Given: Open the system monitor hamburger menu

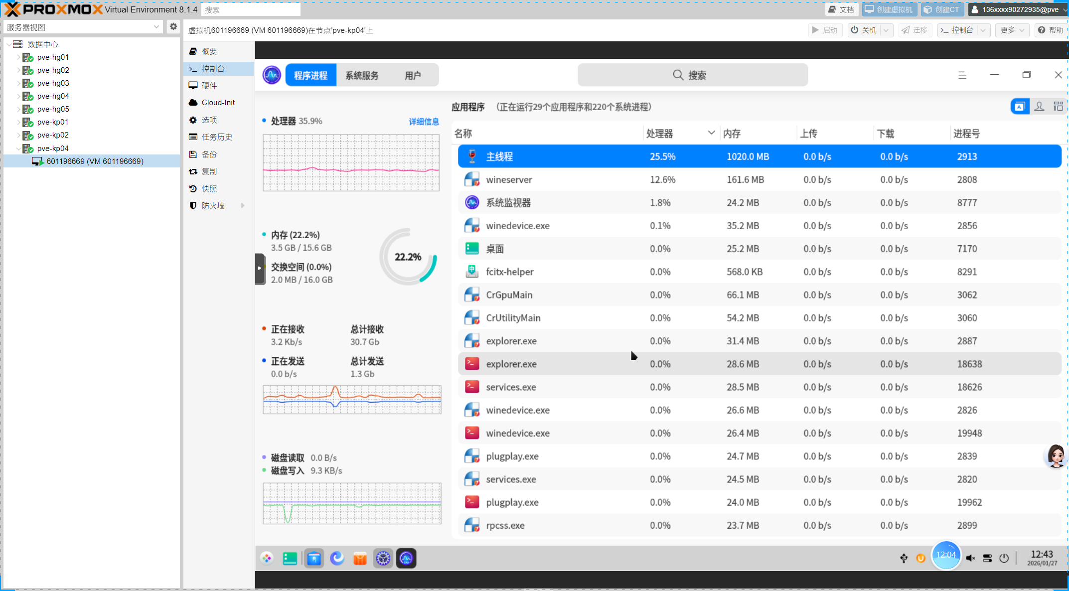Looking at the screenshot, I should click(x=962, y=75).
